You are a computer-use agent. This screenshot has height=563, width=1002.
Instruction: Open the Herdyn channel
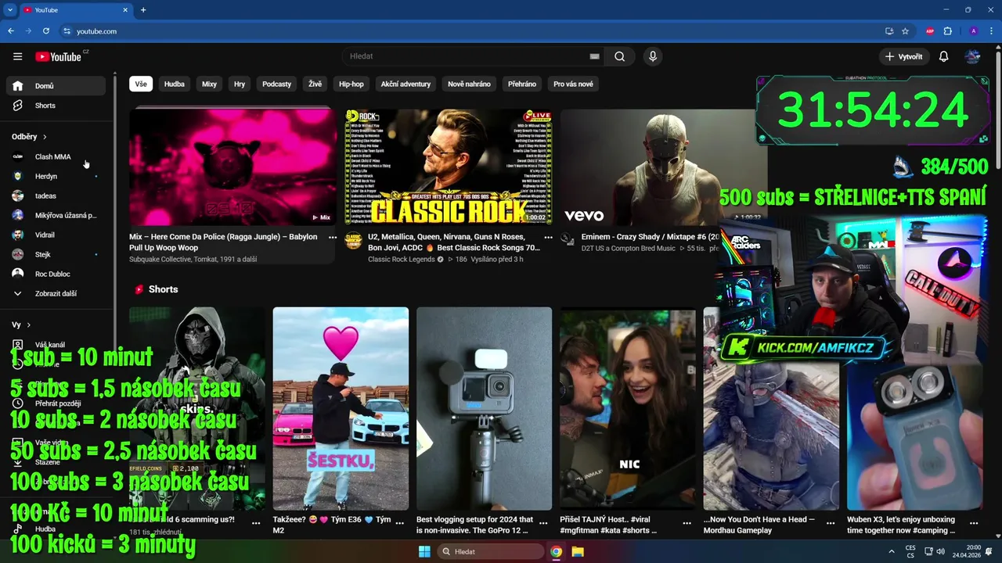coord(56,176)
